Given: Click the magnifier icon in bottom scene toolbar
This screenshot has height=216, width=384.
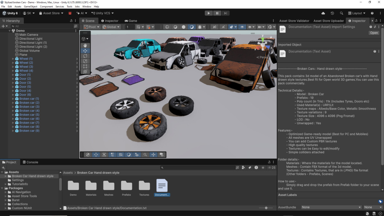Looking at the screenshot, I should point(145,155).
